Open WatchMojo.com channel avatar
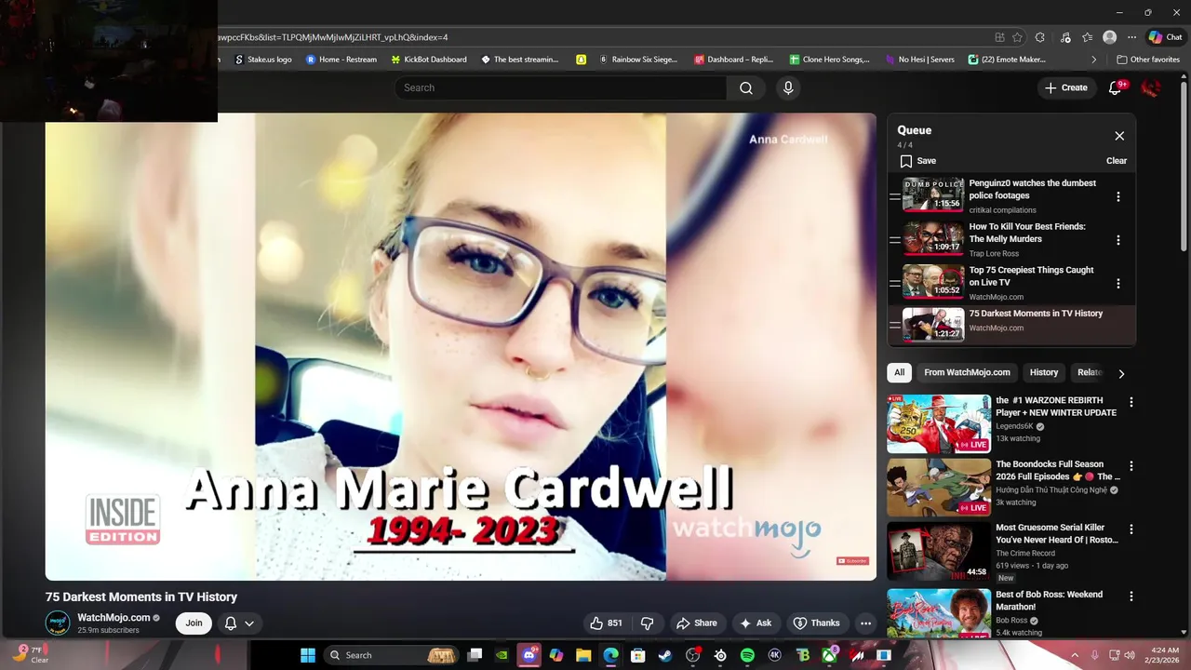The height and width of the screenshot is (670, 1191). point(58,623)
